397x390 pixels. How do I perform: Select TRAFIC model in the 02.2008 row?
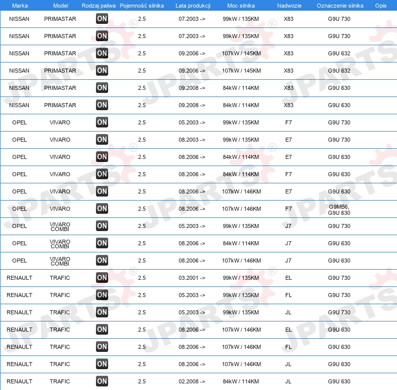[x=60, y=381]
